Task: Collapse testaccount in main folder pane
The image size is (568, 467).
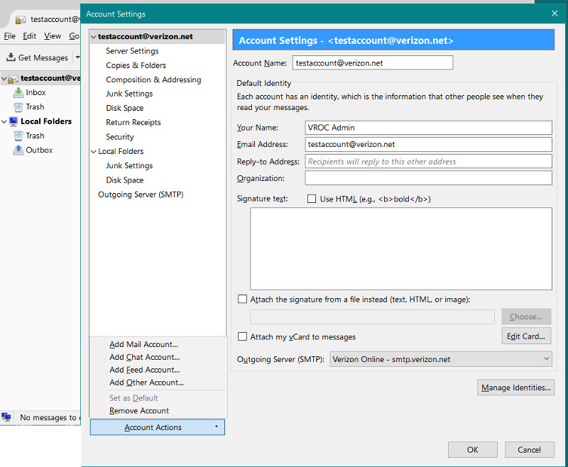Action: 4,78
